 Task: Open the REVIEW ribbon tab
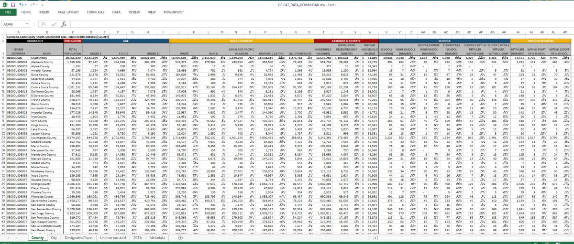click(x=134, y=11)
